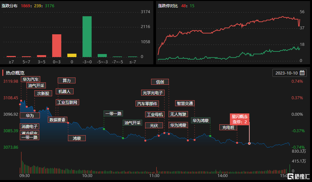Select the 数据要素 hotspot tag
The height and width of the screenshot is (182, 312).
tap(57, 120)
